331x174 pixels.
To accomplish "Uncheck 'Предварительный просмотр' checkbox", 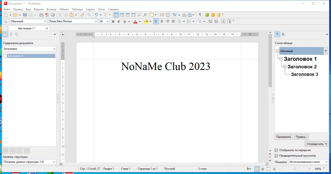I will 276,156.
